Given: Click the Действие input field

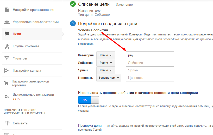Looking at the screenshot, I should pyautogui.click(x=150, y=63).
